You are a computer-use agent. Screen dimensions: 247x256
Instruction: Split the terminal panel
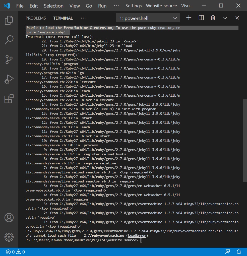201,18
